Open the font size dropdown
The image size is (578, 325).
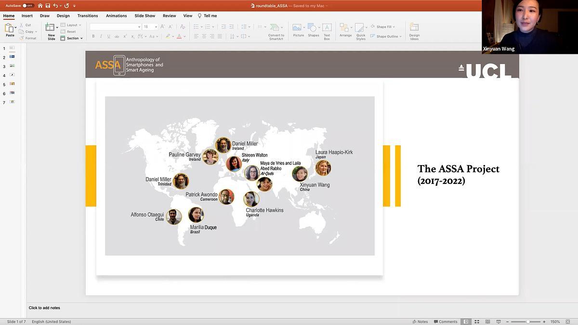(x=156, y=27)
